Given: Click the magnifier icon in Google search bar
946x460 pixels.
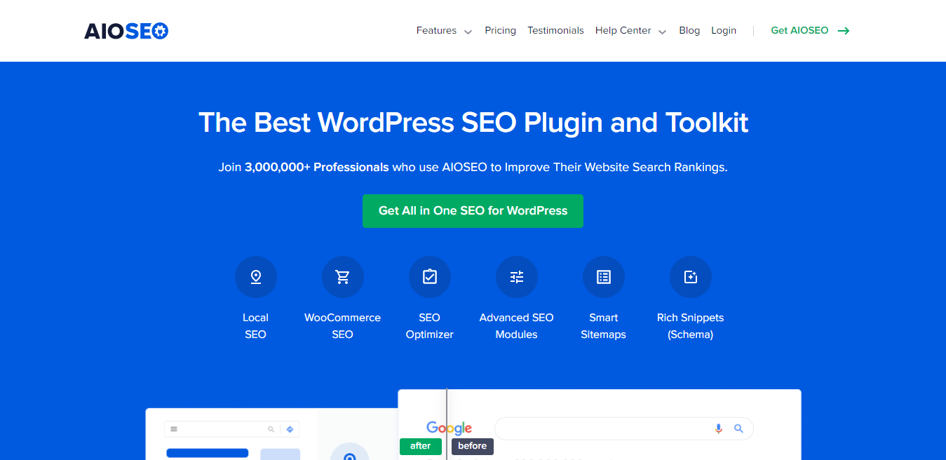Looking at the screenshot, I should [738, 428].
